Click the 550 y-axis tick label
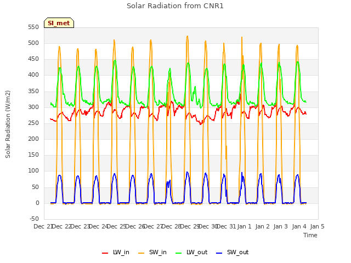 [33, 27]
